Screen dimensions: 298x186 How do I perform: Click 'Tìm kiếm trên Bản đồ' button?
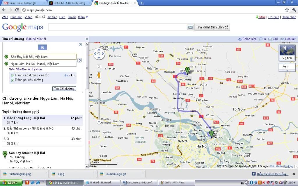click(x=212, y=27)
